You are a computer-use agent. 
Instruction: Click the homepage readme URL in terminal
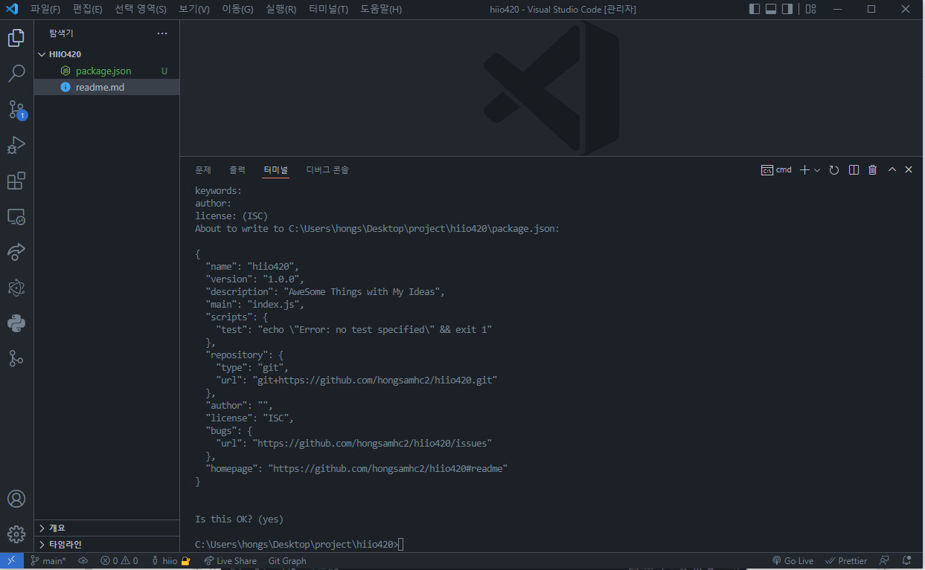click(x=388, y=469)
